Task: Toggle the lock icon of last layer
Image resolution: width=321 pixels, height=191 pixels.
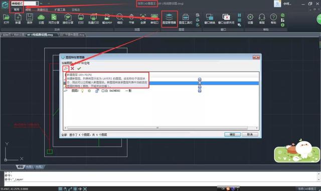Action: point(97,91)
